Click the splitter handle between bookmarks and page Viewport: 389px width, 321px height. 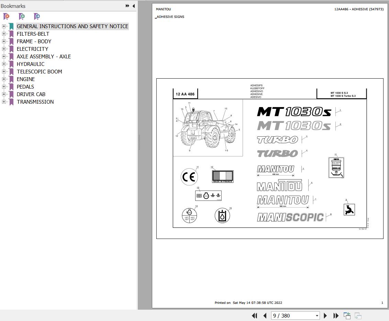pyautogui.click(x=139, y=142)
